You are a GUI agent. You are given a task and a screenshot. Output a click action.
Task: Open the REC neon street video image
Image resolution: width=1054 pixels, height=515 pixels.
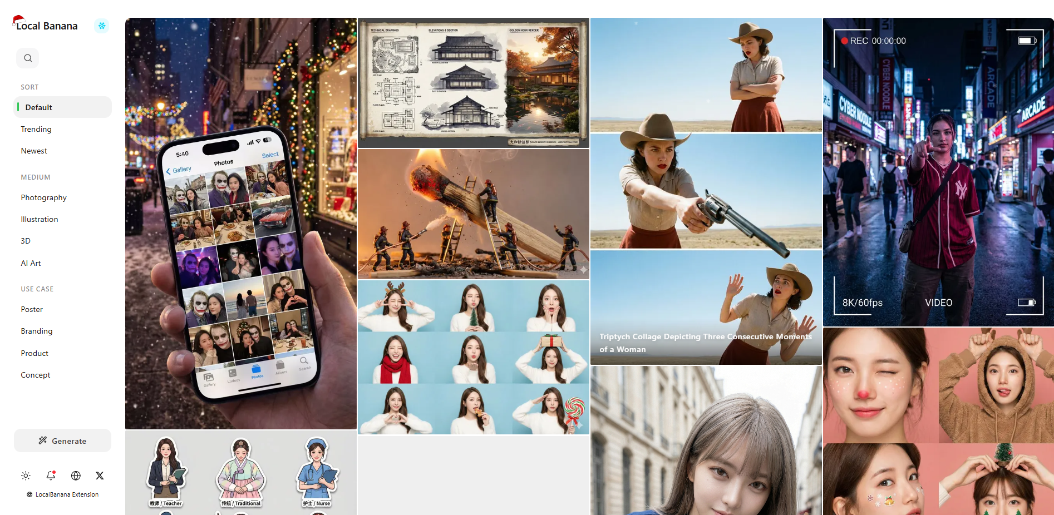(938, 172)
